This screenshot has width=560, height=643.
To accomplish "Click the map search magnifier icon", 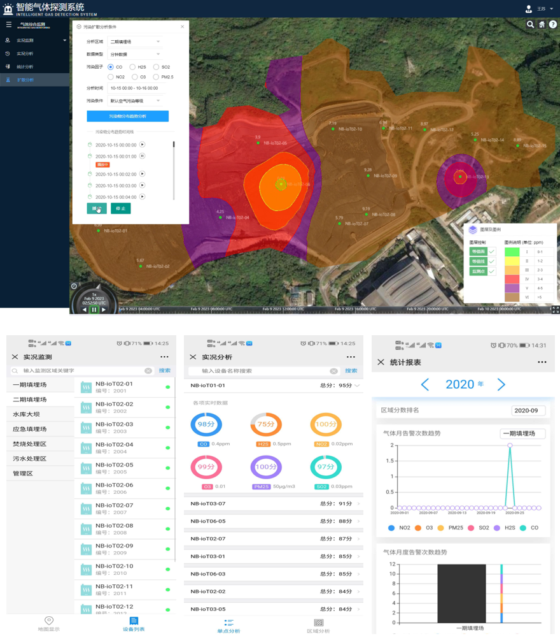I will (530, 24).
